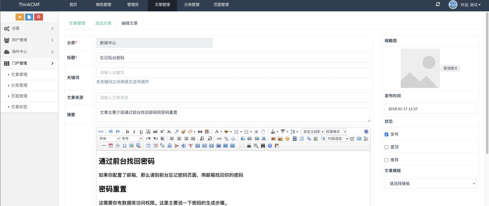Open the 欢迎, 测试 user menu
This screenshot has width=489, height=206.
(x=465, y=5)
